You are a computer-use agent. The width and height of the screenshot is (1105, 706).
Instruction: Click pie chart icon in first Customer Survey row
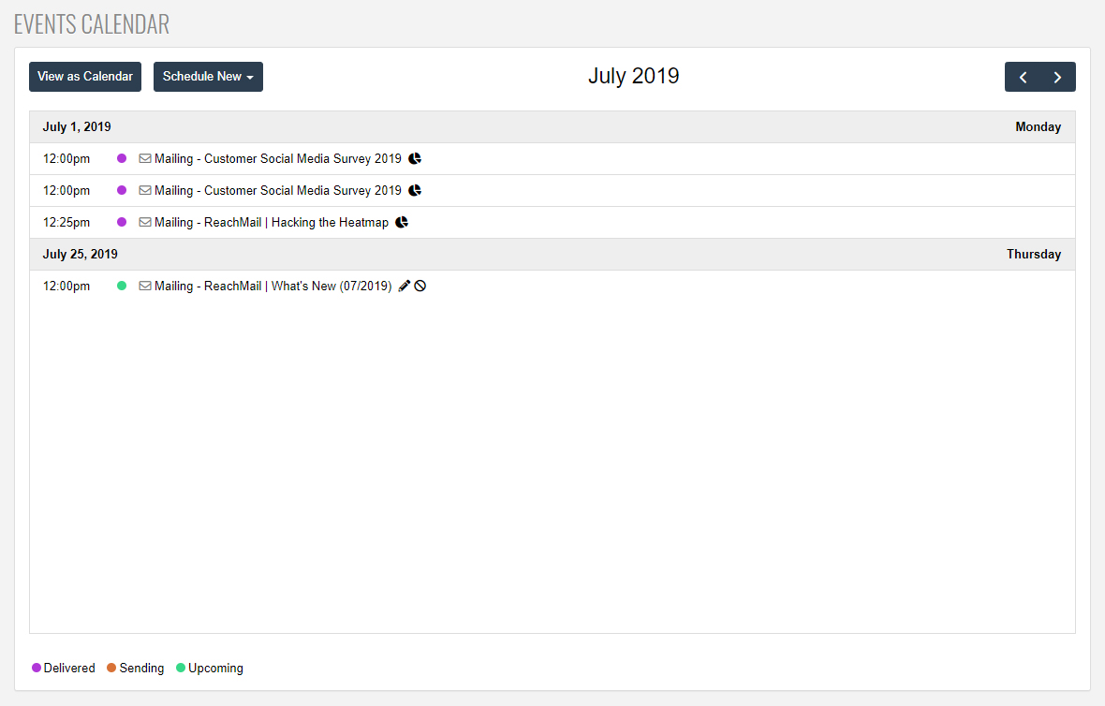tap(415, 159)
